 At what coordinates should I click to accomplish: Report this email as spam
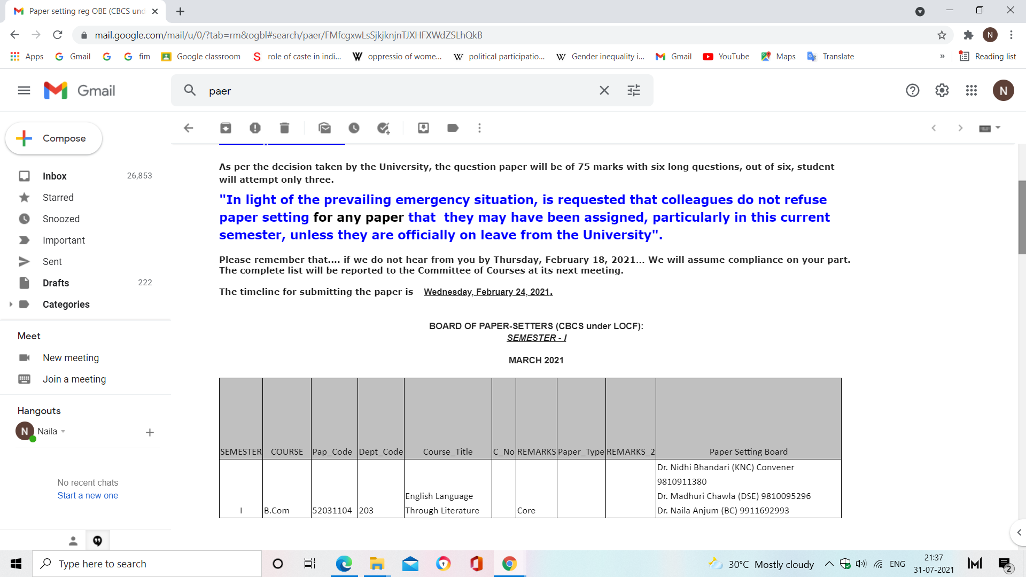pyautogui.click(x=255, y=128)
